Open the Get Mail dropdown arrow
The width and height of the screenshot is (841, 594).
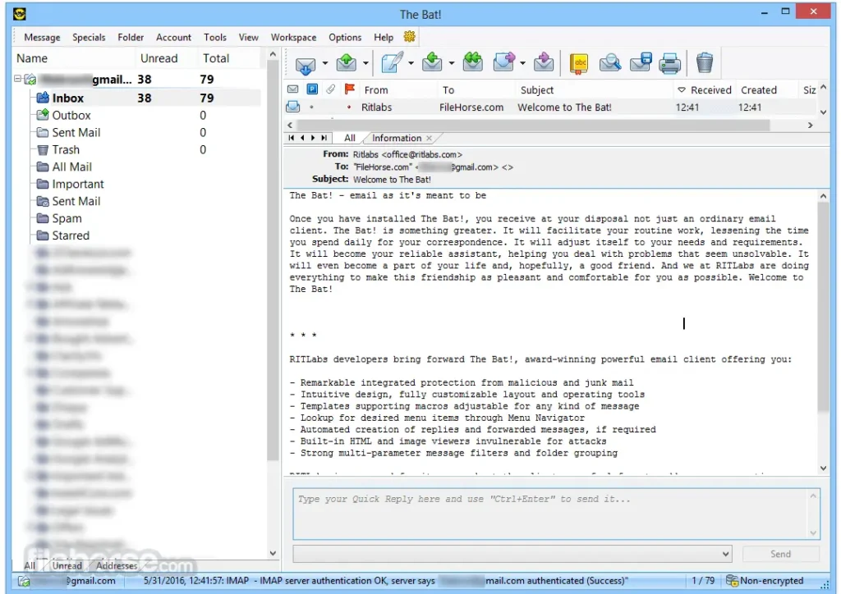point(324,63)
